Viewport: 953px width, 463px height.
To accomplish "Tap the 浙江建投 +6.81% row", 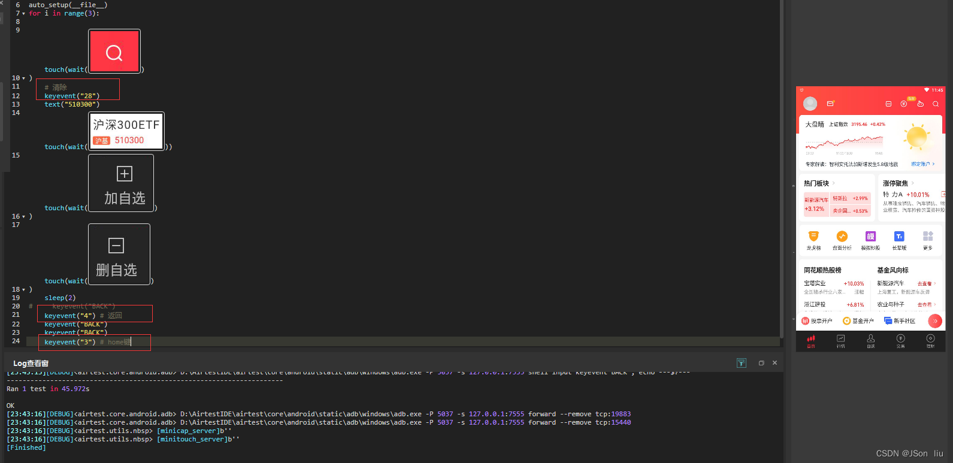I will pos(834,305).
